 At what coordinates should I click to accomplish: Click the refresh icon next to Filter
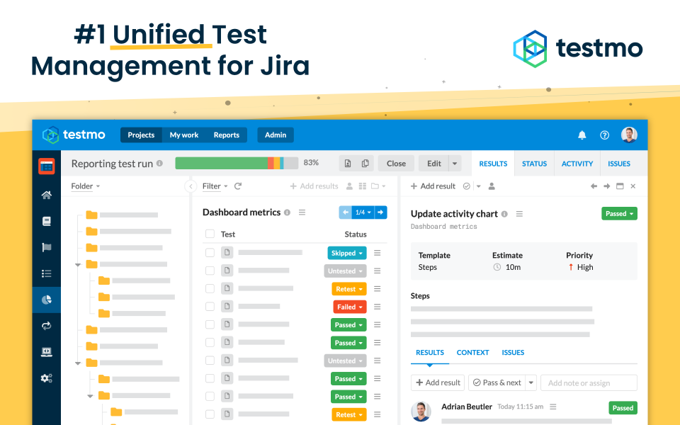[238, 186]
